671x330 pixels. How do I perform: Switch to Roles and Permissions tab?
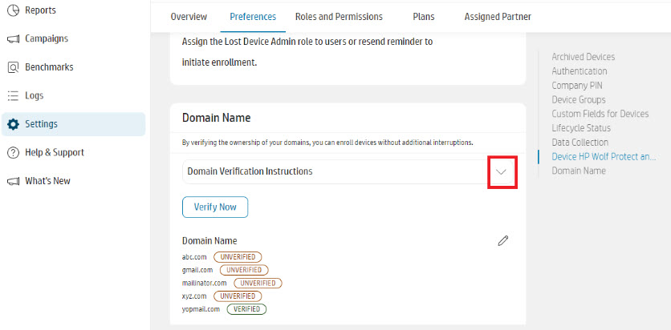pyautogui.click(x=339, y=17)
